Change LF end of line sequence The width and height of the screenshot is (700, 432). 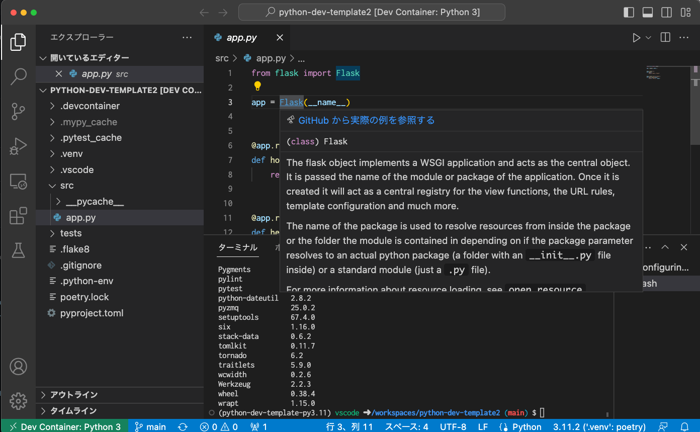483,426
